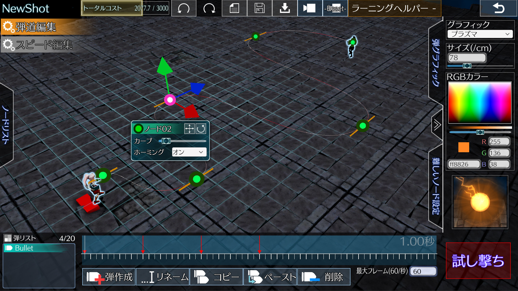Open the ホーミング dropdown set to オン
The image size is (518, 291).
tap(189, 152)
